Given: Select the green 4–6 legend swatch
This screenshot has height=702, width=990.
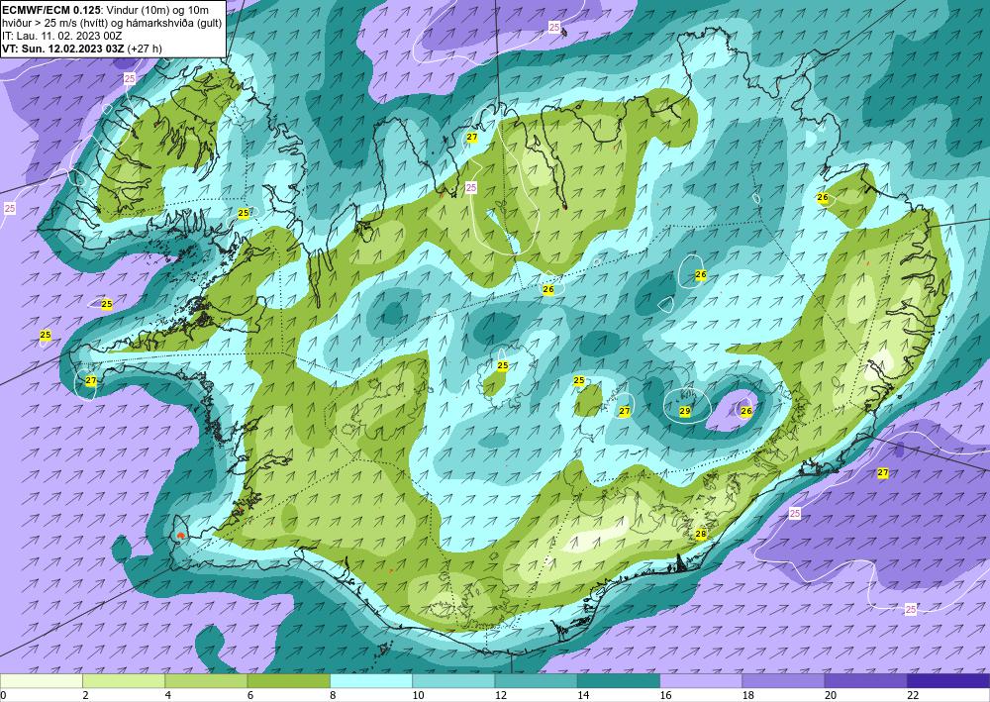Looking at the screenshot, I should coord(206,681).
